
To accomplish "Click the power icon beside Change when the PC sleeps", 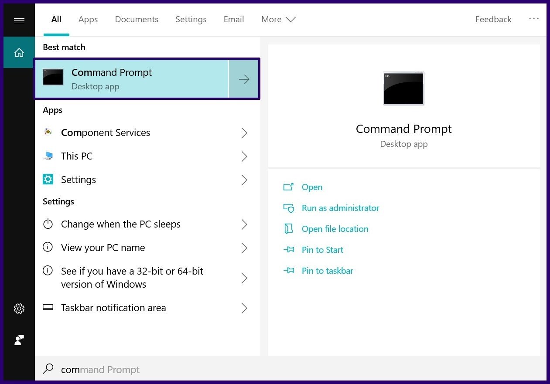I will pos(48,224).
